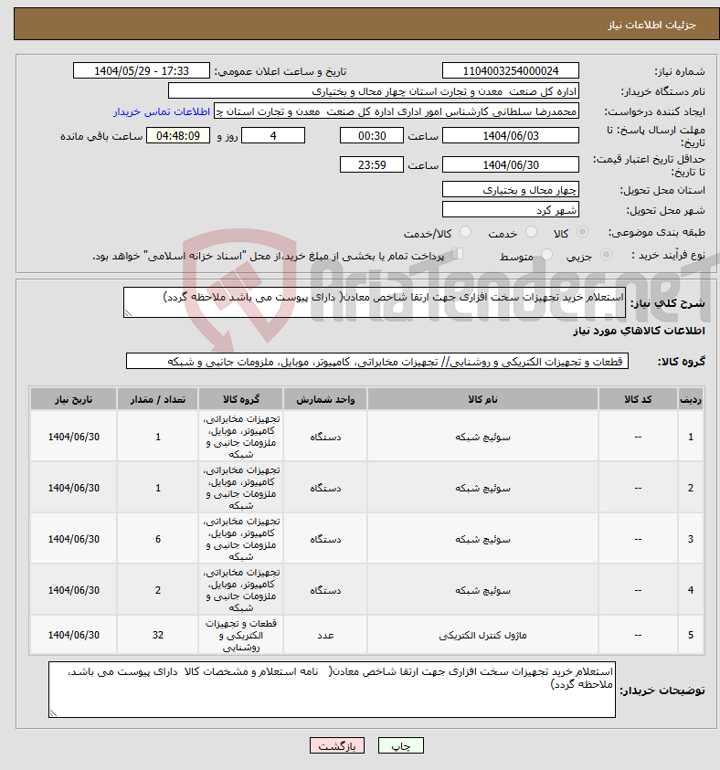Click the delivery province field چهار محال و بختیاری
This screenshot has width=720, height=770.
point(510,190)
